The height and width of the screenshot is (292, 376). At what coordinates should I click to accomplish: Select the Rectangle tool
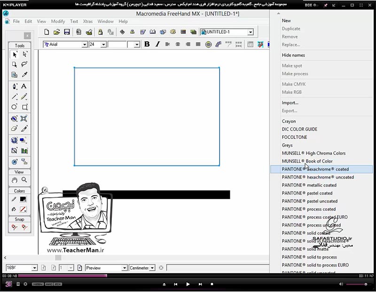[24, 107]
